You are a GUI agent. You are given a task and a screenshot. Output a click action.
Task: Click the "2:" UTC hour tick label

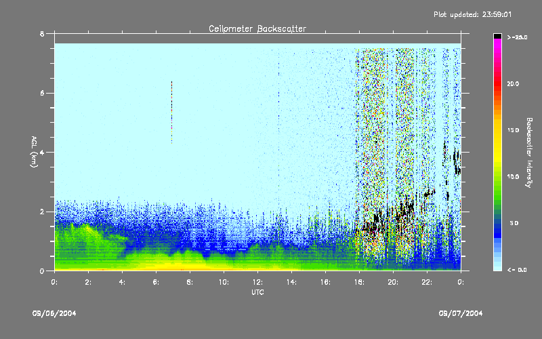pyautogui.click(x=88, y=282)
